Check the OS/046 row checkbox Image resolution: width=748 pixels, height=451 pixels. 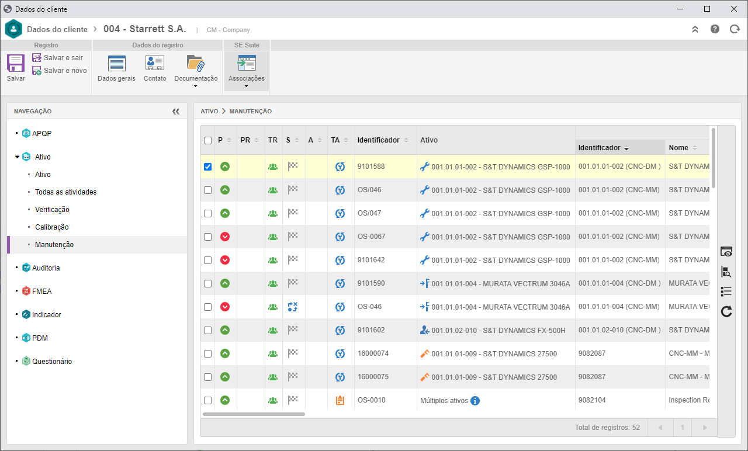point(207,190)
